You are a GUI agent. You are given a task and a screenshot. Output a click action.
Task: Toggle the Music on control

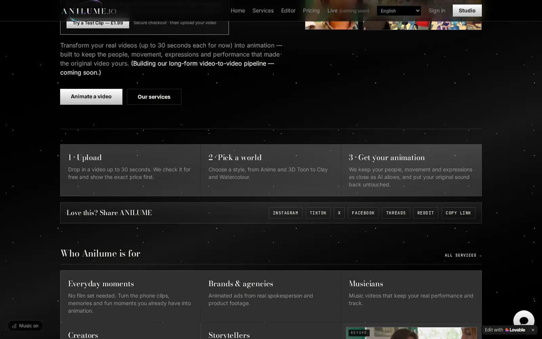coord(25,326)
